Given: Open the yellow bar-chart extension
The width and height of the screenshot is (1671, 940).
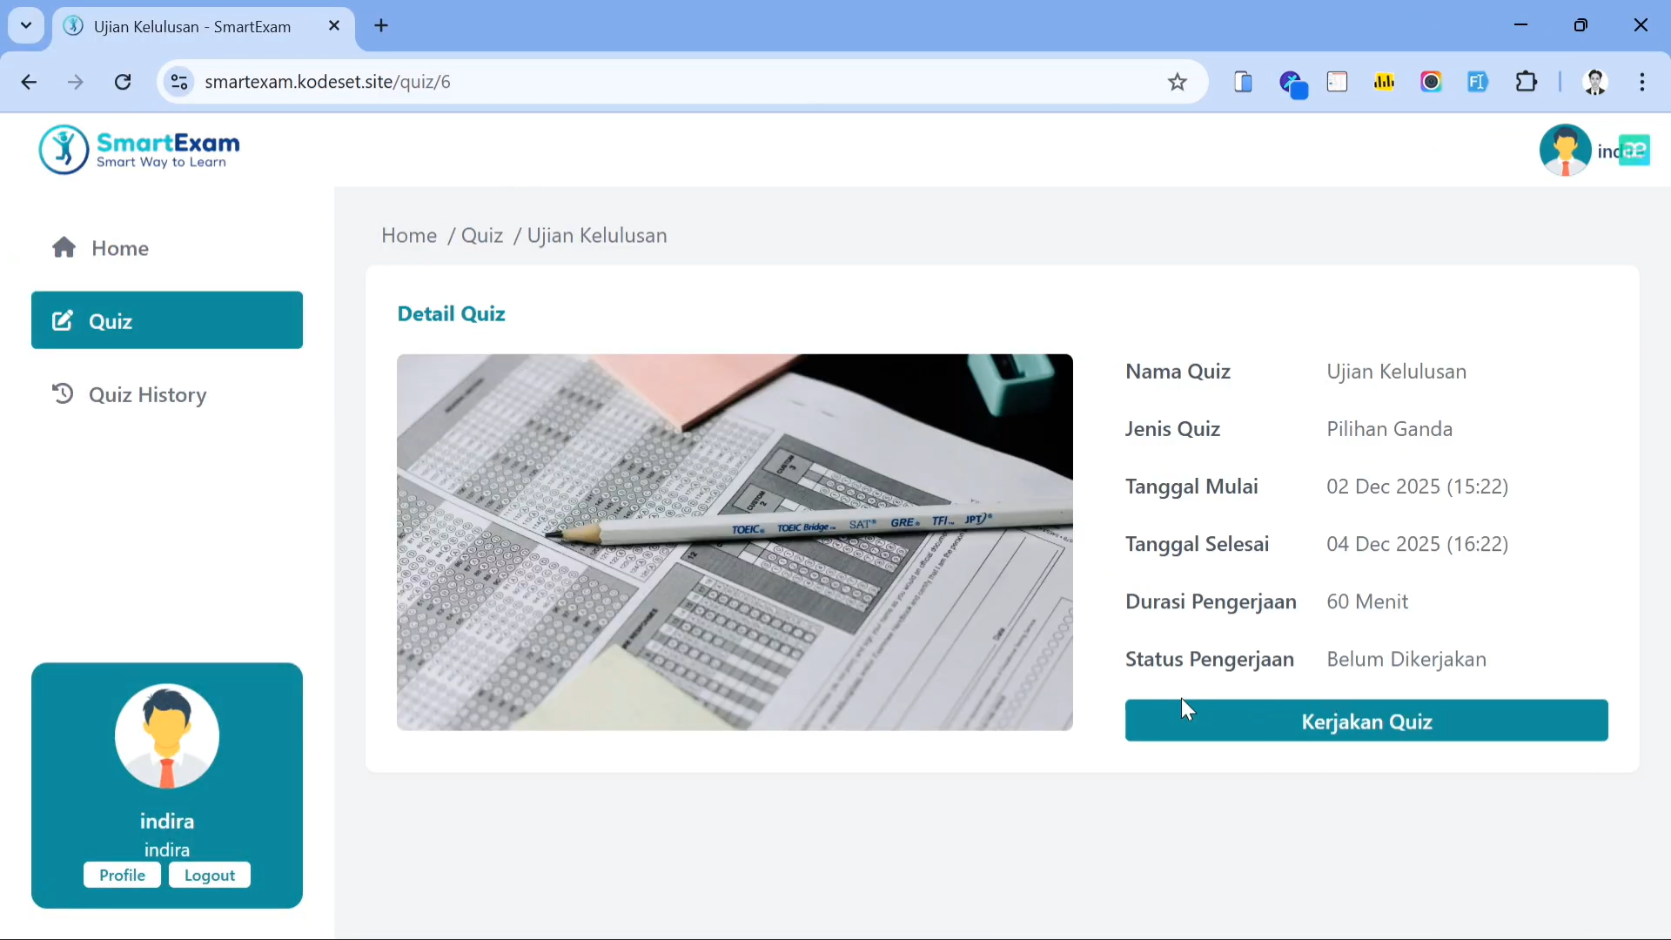Looking at the screenshot, I should click(1385, 82).
